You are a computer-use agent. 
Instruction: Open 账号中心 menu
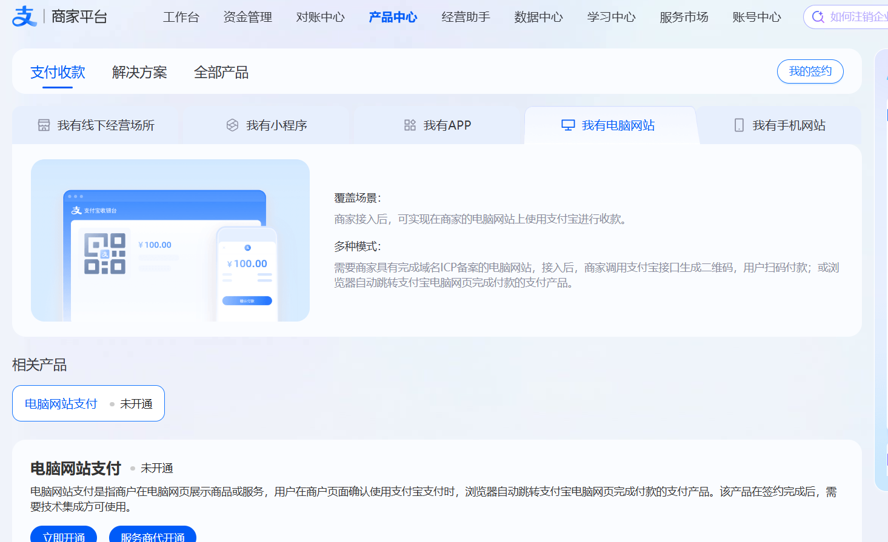pyautogui.click(x=756, y=17)
